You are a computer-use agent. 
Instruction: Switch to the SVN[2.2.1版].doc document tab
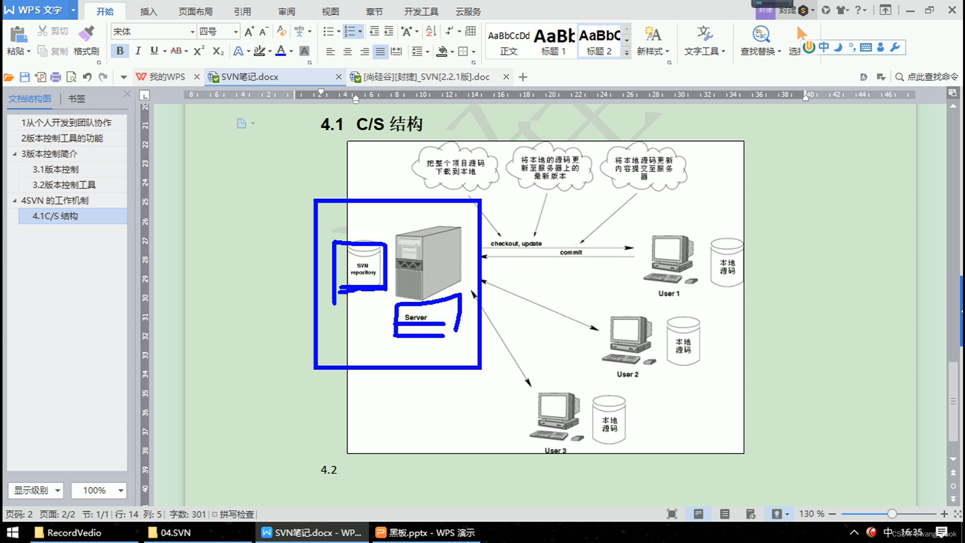coord(426,77)
